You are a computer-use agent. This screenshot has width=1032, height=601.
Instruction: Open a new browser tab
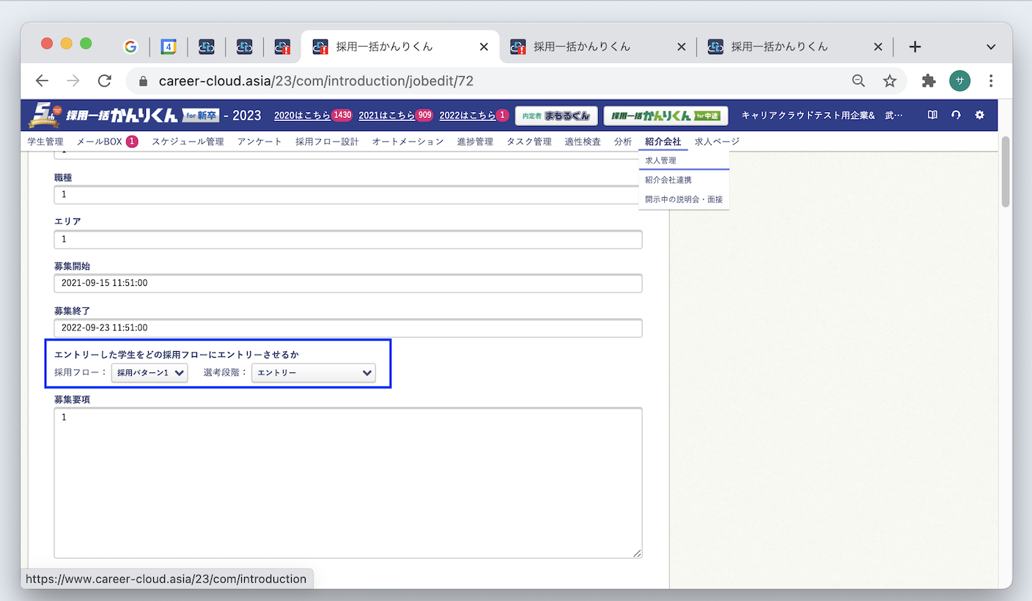pyautogui.click(x=915, y=47)
